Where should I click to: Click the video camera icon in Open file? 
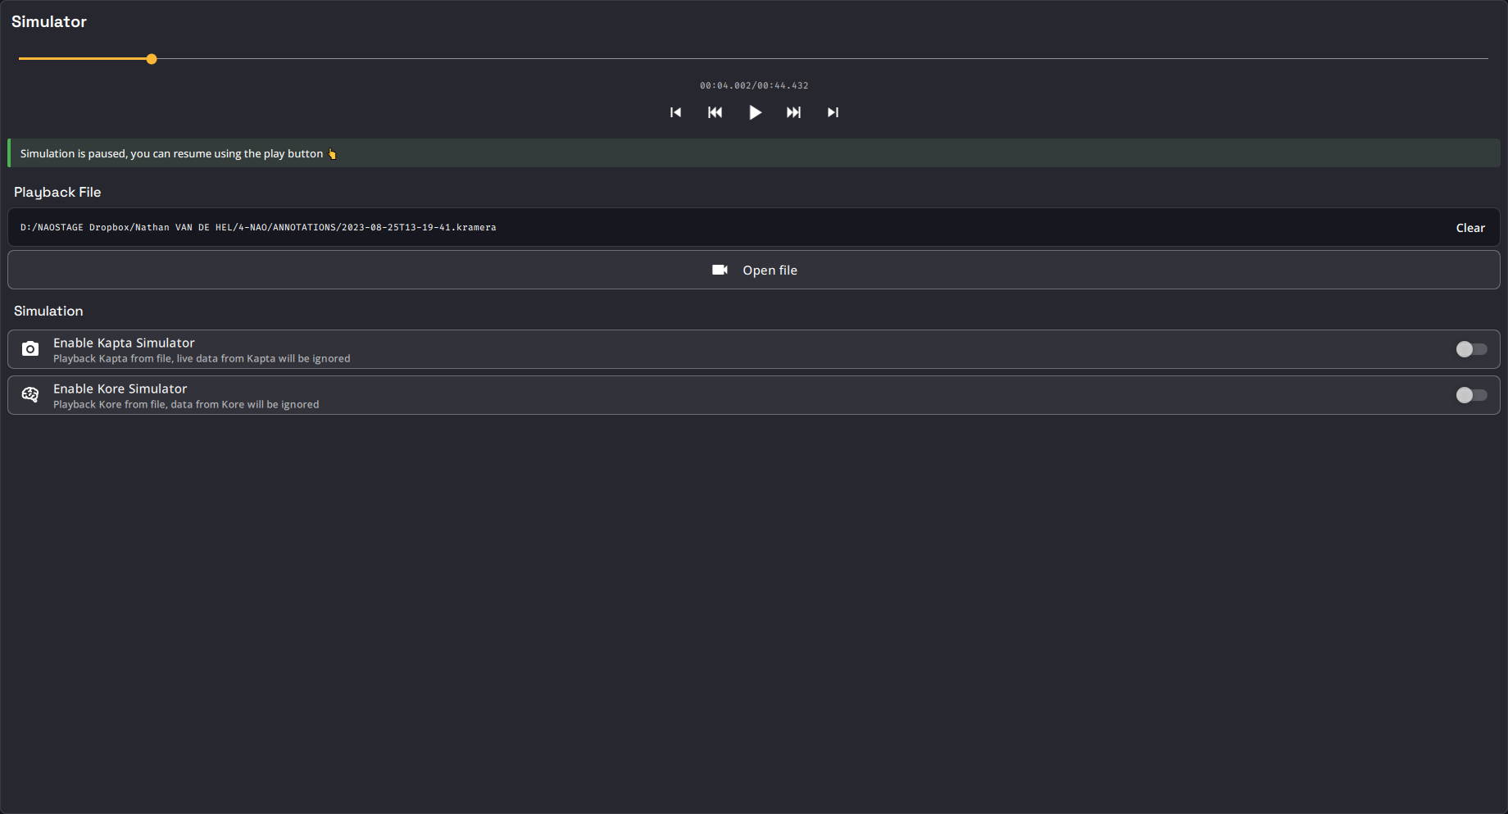click(720, 270)
